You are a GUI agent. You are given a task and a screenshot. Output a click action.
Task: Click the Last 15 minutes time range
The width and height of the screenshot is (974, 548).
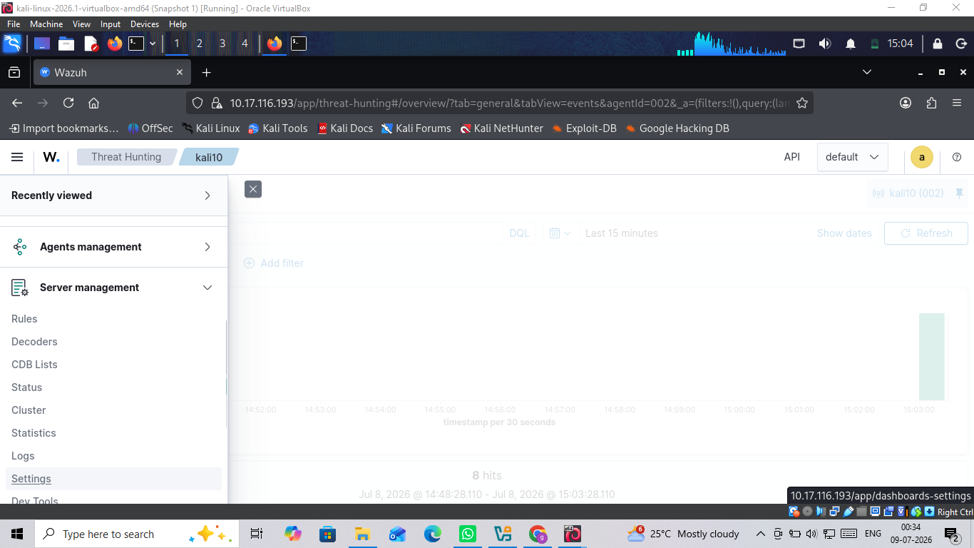[x=621, y=233]
